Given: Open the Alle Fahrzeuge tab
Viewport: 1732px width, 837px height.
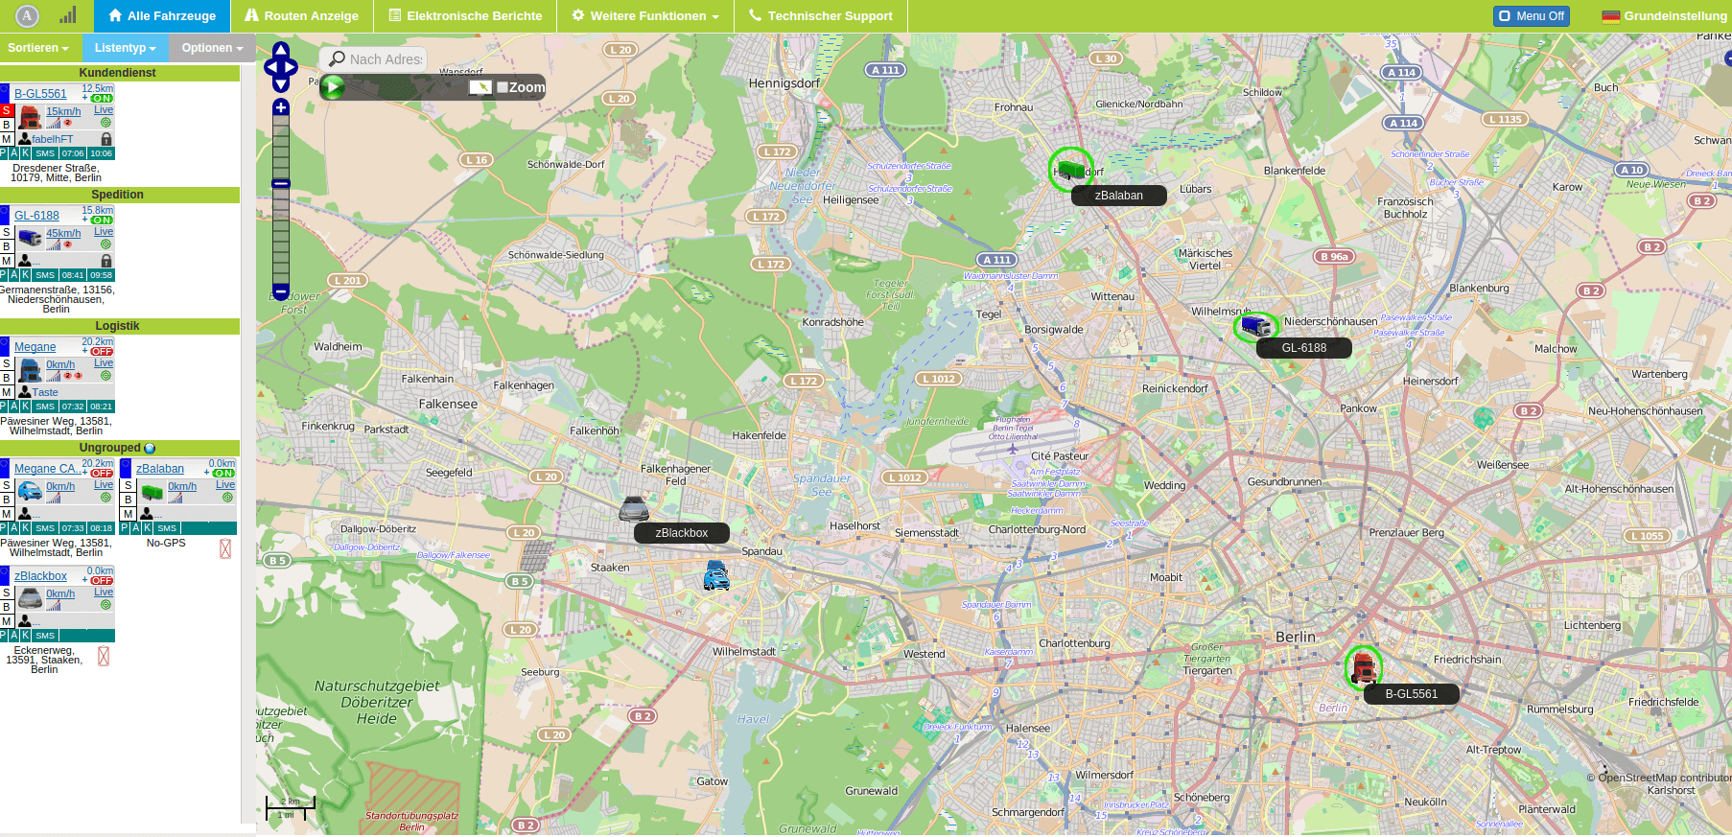Looking at the screenshot, I should (162, 16).
